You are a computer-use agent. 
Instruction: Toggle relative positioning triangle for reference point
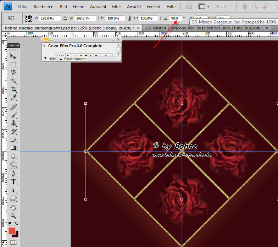point(65,18)
